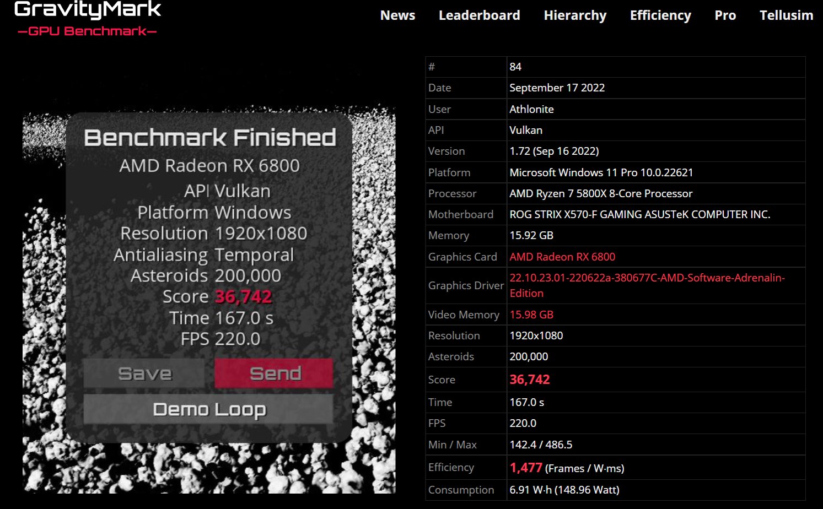Click the Graphics Driver row label
823x509 pixels.
466,285
